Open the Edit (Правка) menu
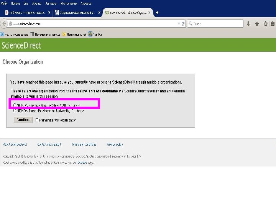Viewport: 276px width, 207px height. click(x=15, y=3)
